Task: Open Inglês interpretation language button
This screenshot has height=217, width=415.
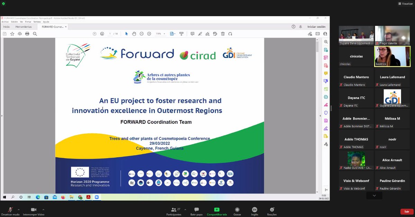Action: pyautogui.click(x=255, y=211)
